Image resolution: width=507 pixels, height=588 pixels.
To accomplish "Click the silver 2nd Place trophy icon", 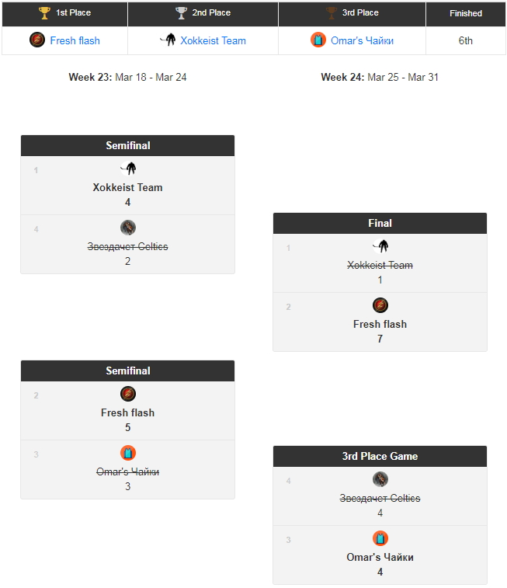I will point(182,13).
